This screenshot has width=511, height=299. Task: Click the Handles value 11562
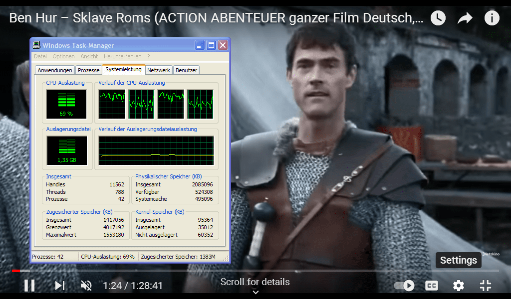point(117,184)
